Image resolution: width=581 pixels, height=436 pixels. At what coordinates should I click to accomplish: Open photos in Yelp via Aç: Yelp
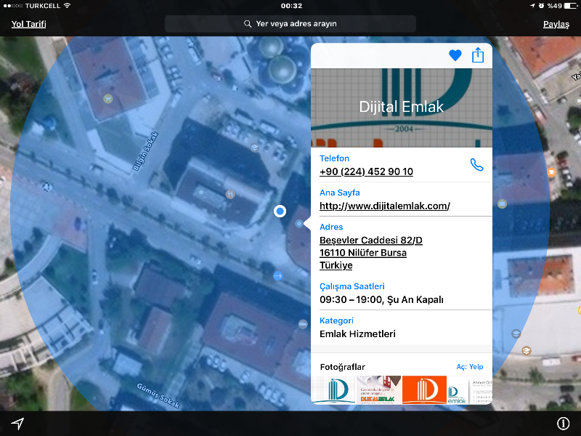[x=469, y=367]
